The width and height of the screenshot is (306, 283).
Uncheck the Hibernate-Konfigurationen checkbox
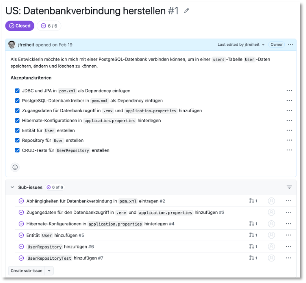tap(17, 121)
